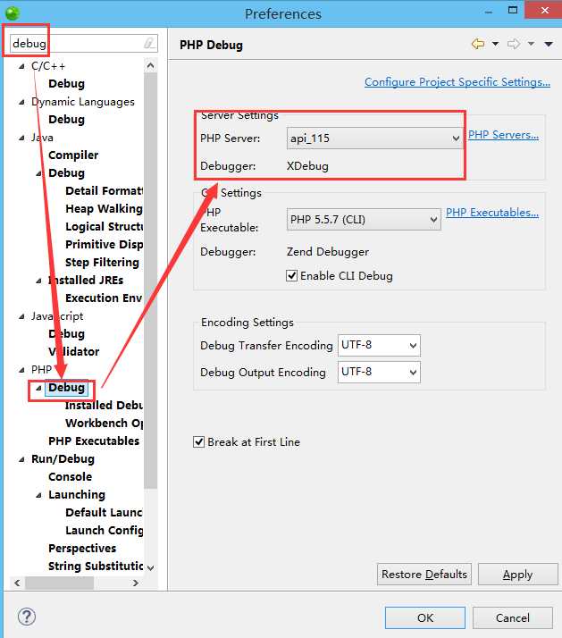The width and height of the screenshot is (562, 638).
Task: Select Heap Walking tree item
Action: 105,209
